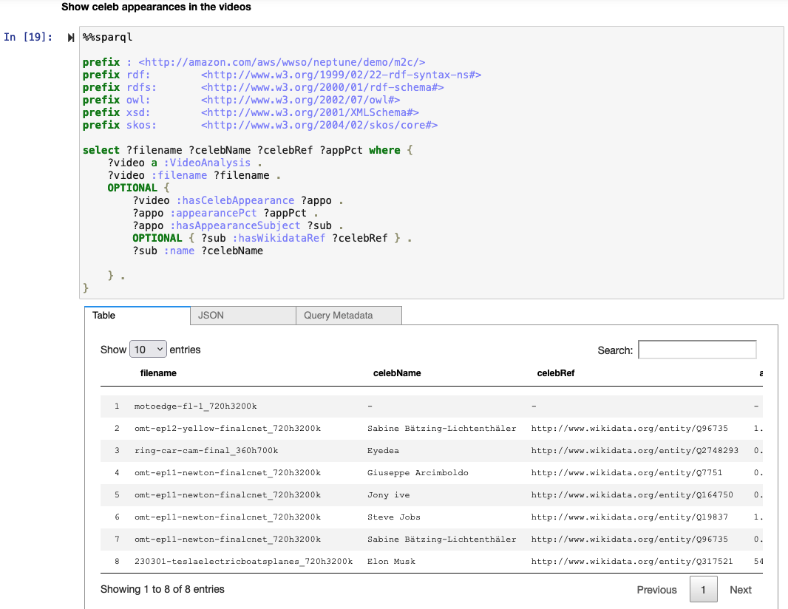Click Giuseppe Arcimboldo's Wikidata Q7751 link

pos(626,473)
